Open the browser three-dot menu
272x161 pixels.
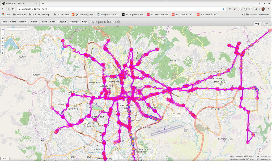(268, 9)
